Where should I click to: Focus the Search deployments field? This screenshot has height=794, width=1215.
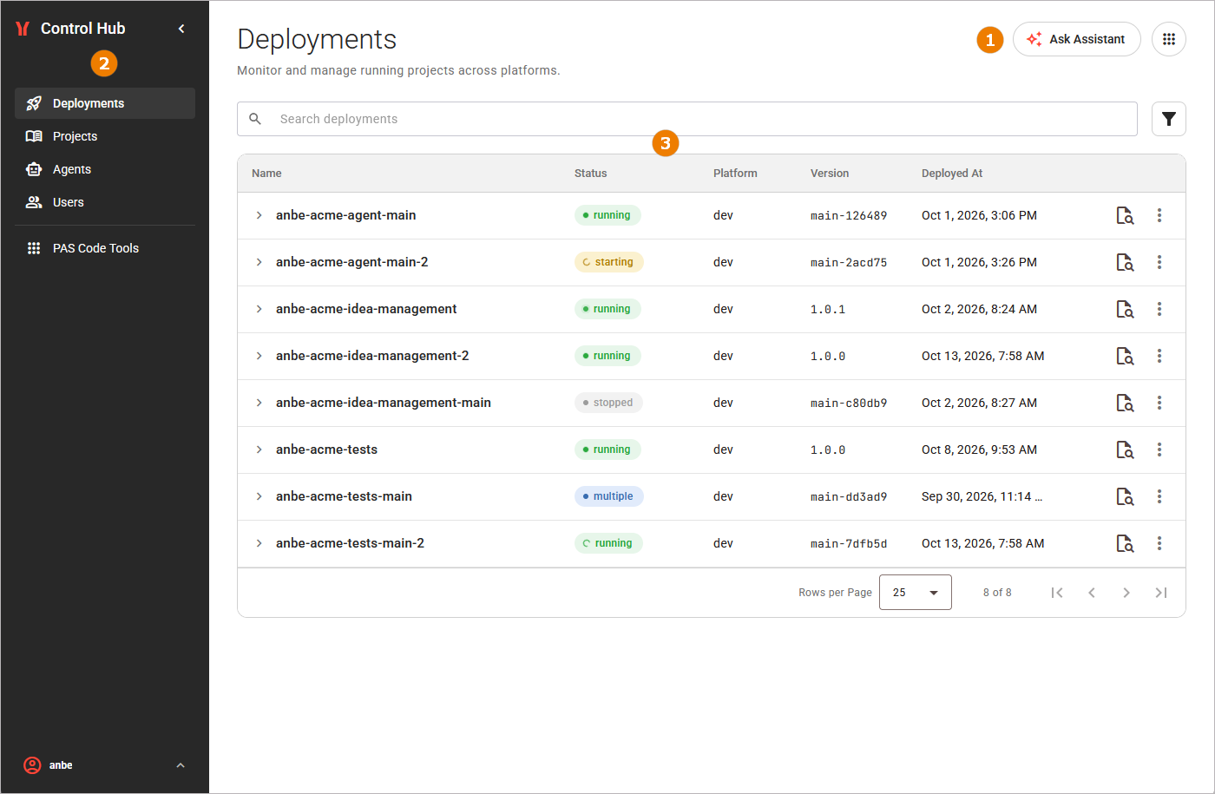pyautogui.click(x=687, y=119)
